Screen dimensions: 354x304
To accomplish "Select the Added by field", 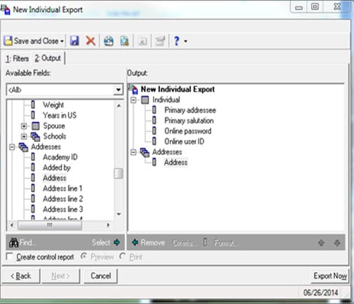I will point(57,168).
